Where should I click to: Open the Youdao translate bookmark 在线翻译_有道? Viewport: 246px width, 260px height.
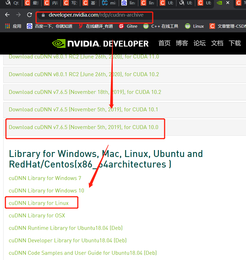96,26
